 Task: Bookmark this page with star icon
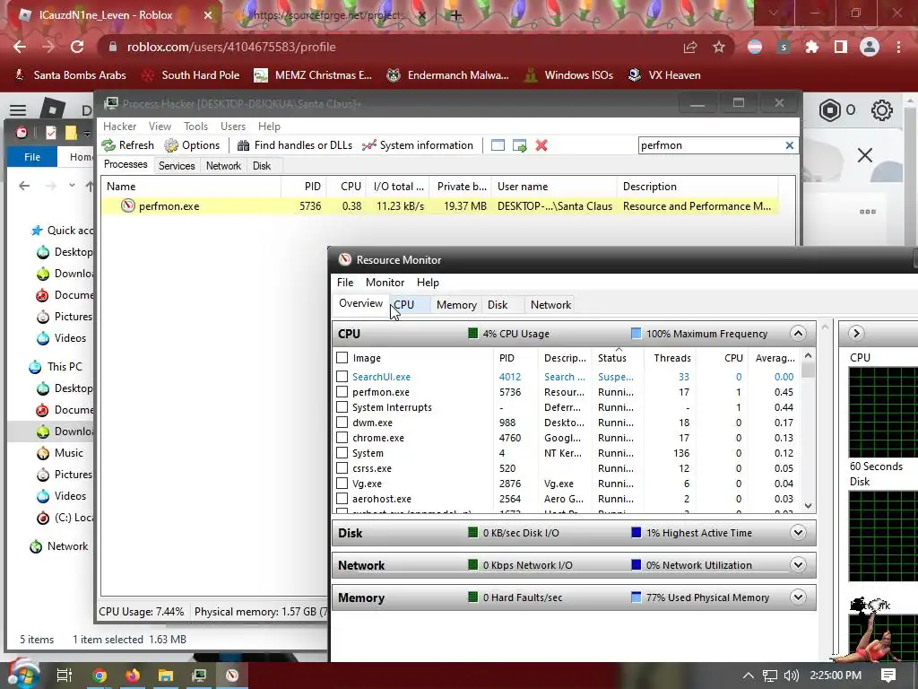719,47
